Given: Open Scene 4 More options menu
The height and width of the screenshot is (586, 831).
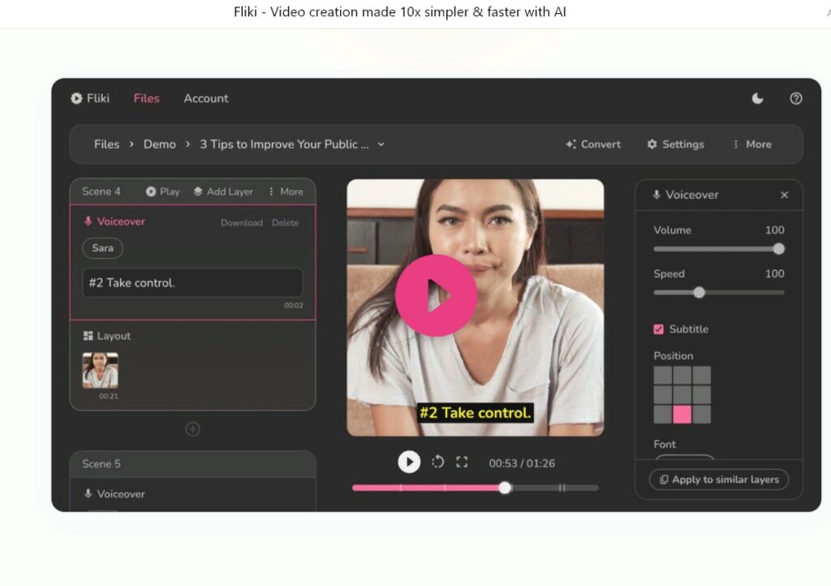Looking at the screenshot, I should (285, 192).
